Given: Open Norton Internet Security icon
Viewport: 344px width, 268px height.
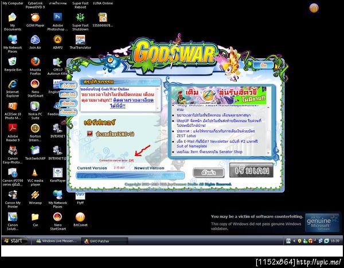Looking at the screenshot, I should point(35,133).
